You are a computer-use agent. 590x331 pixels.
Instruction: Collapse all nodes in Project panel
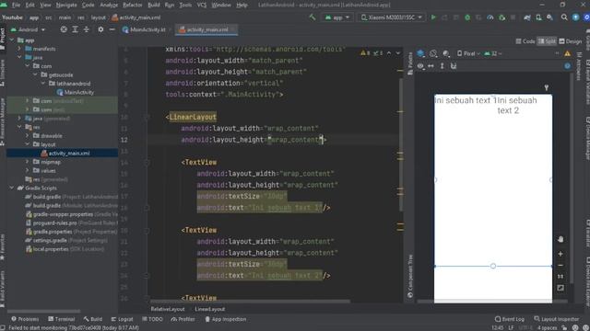pyautogui.click(x=87, y=29)
